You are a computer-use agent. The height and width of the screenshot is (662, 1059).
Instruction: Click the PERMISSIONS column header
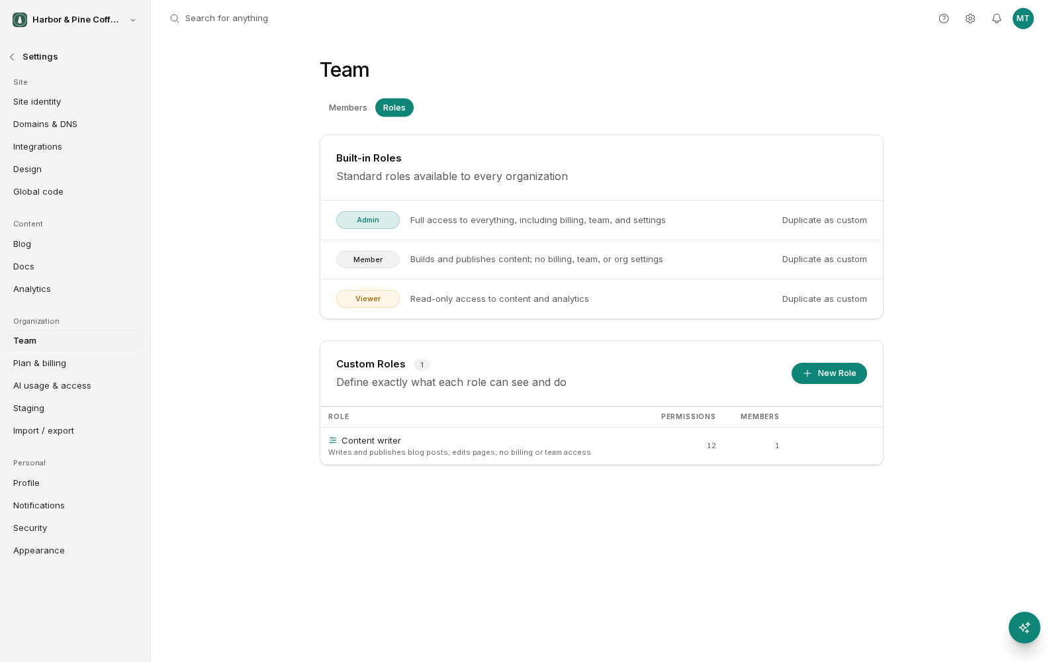688,417
